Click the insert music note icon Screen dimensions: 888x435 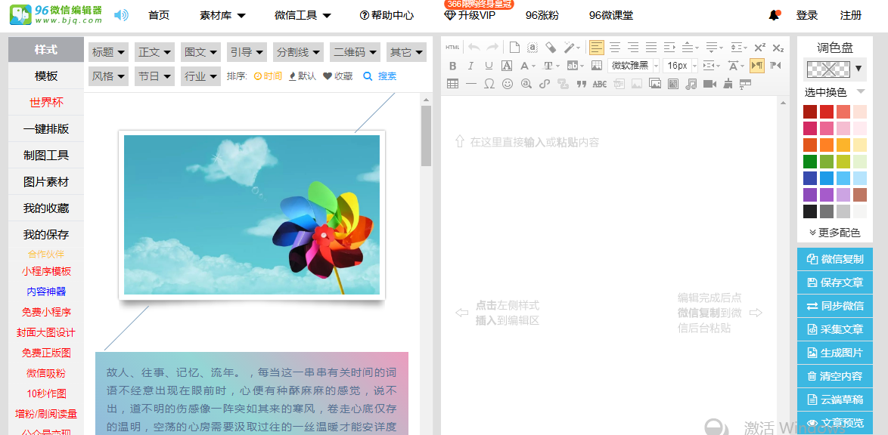click(691, 84)
